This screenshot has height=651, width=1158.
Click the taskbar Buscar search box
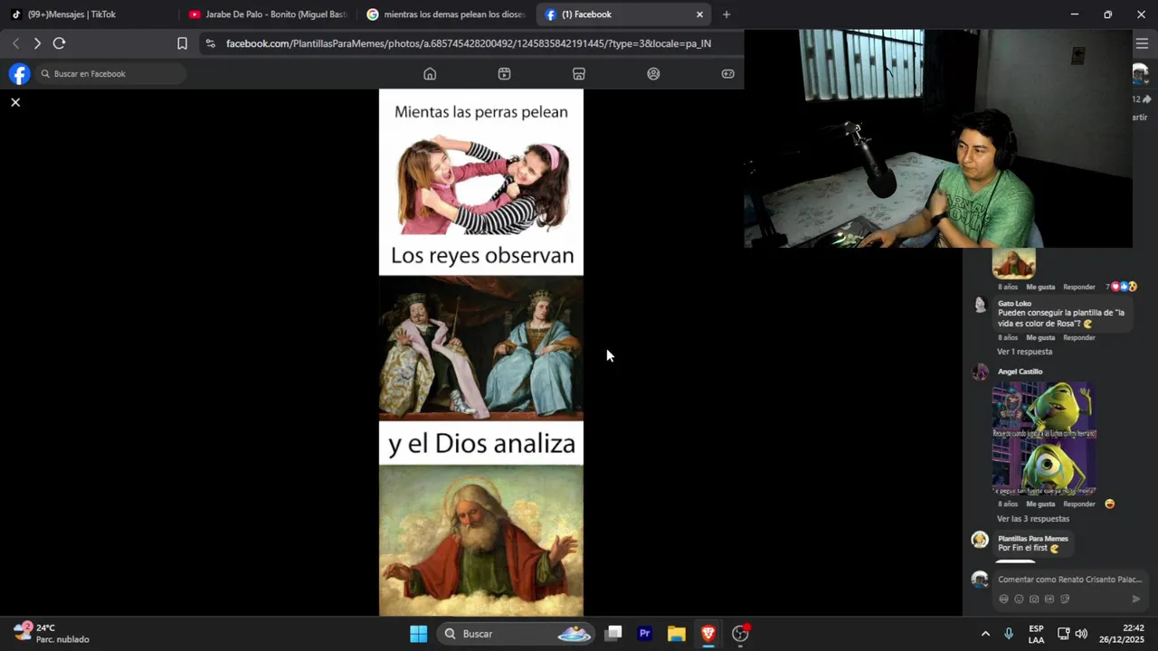[516, 634]
